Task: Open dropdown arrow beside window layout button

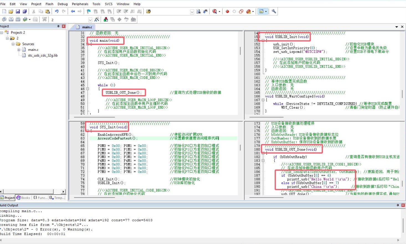Action: point(266,12)
